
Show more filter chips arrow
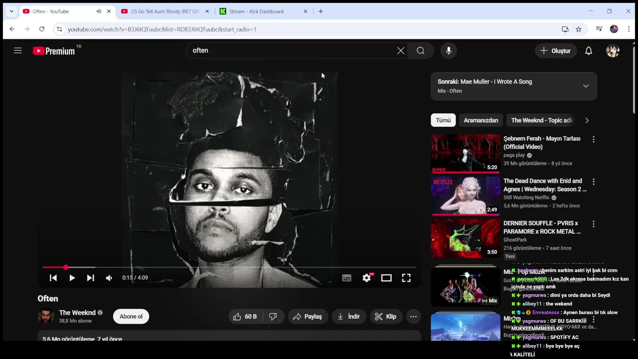[x=587, y=120]
